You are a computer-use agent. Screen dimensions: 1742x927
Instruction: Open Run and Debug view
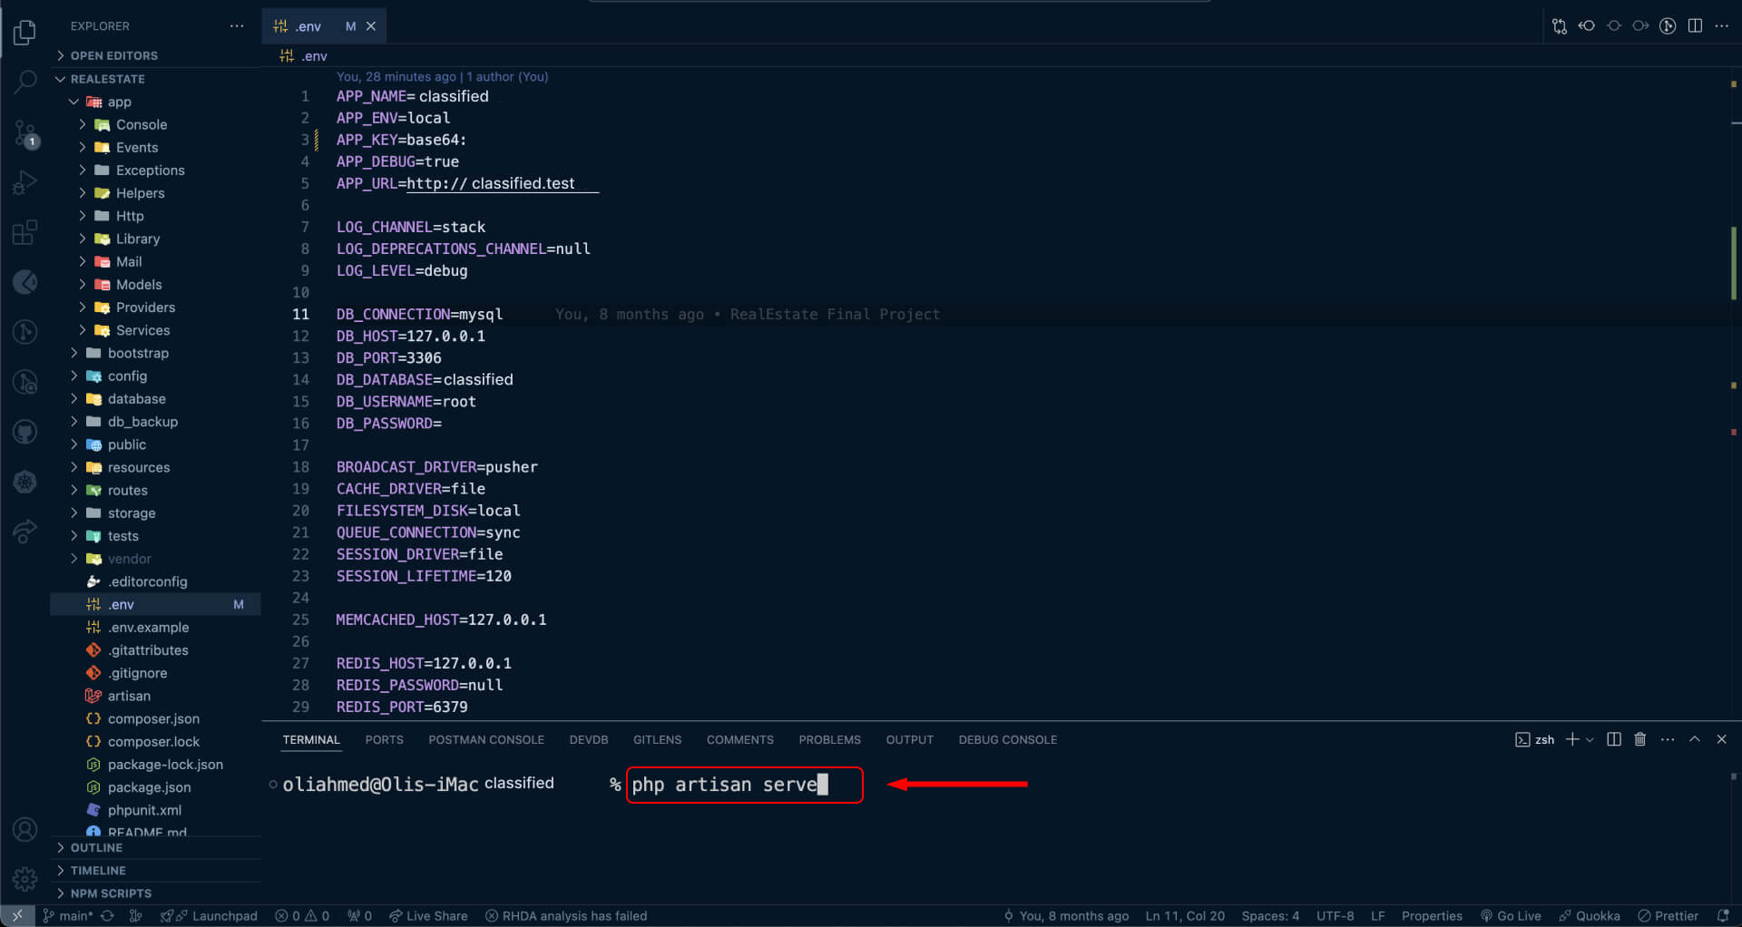tap(24, 183)
